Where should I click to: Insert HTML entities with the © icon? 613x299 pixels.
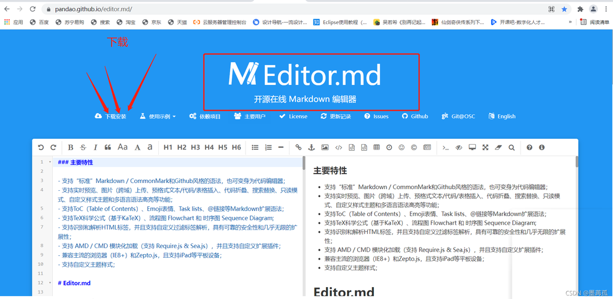pyautogui.click(x=414, y=148)
